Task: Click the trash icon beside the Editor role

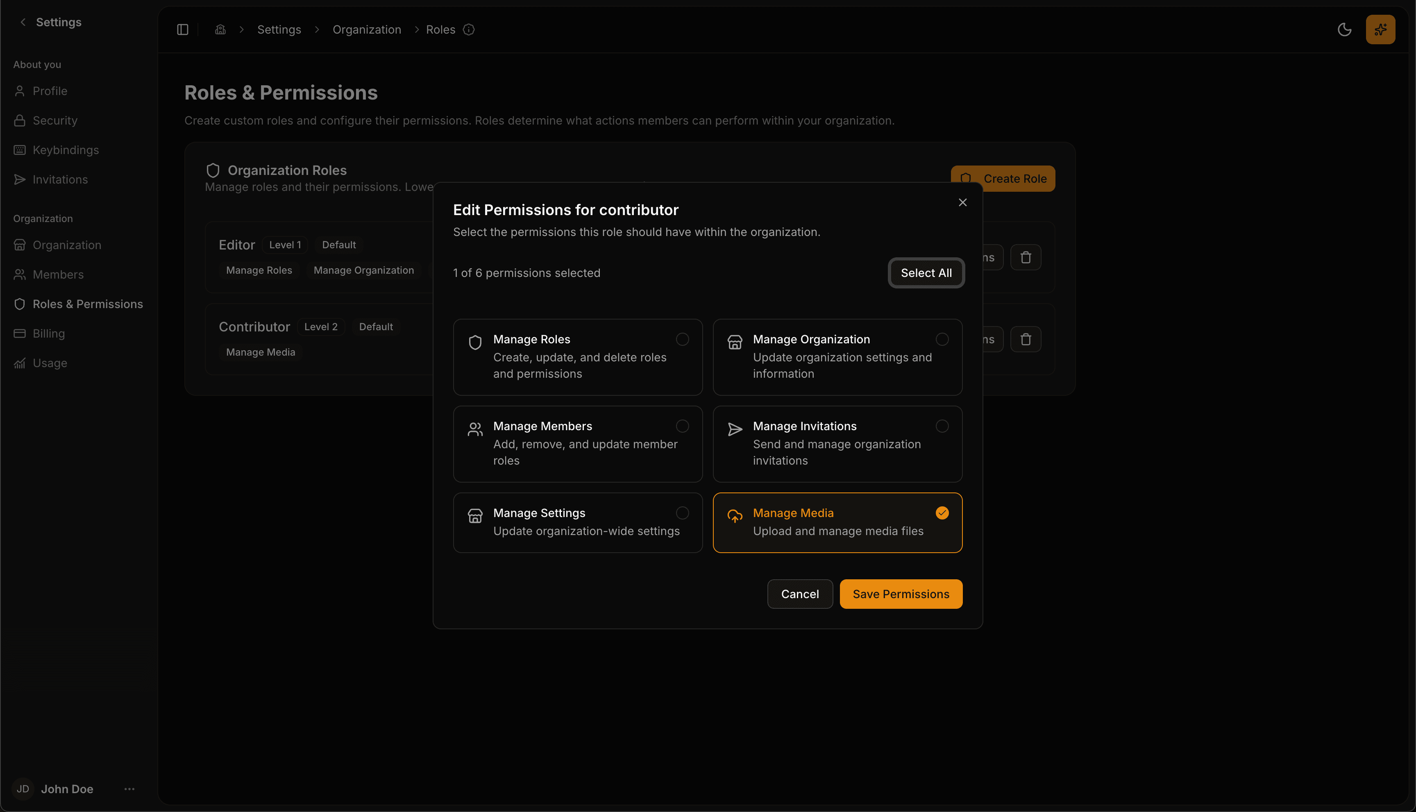Action: 1026,257
